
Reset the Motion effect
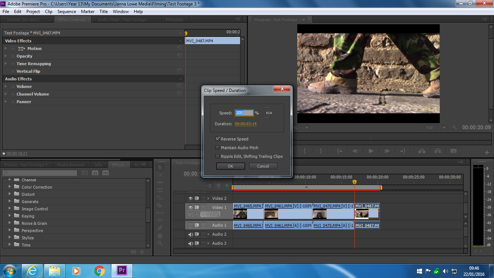coord(179,48)
